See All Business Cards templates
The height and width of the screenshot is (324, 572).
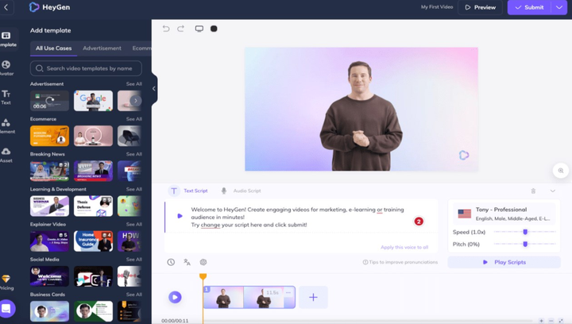coord(134,295)
